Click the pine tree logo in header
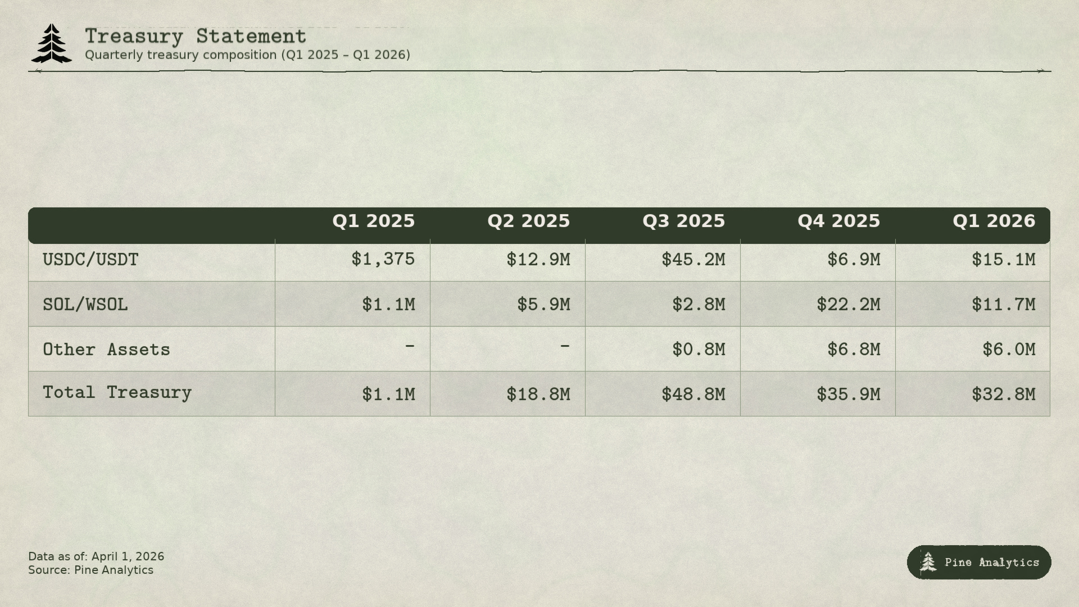This screenshot has height=607, width=1079. (51, 43)
